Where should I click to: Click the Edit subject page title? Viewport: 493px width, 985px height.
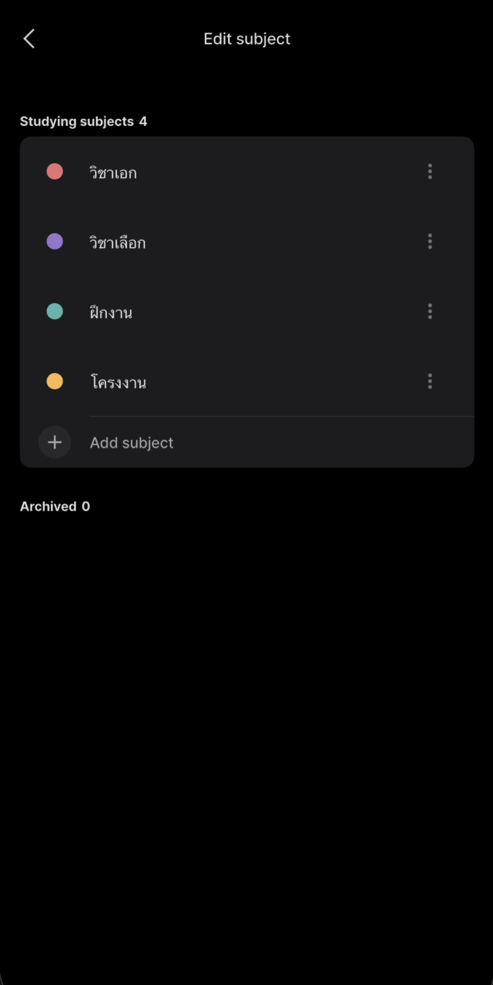click(246, 39)
